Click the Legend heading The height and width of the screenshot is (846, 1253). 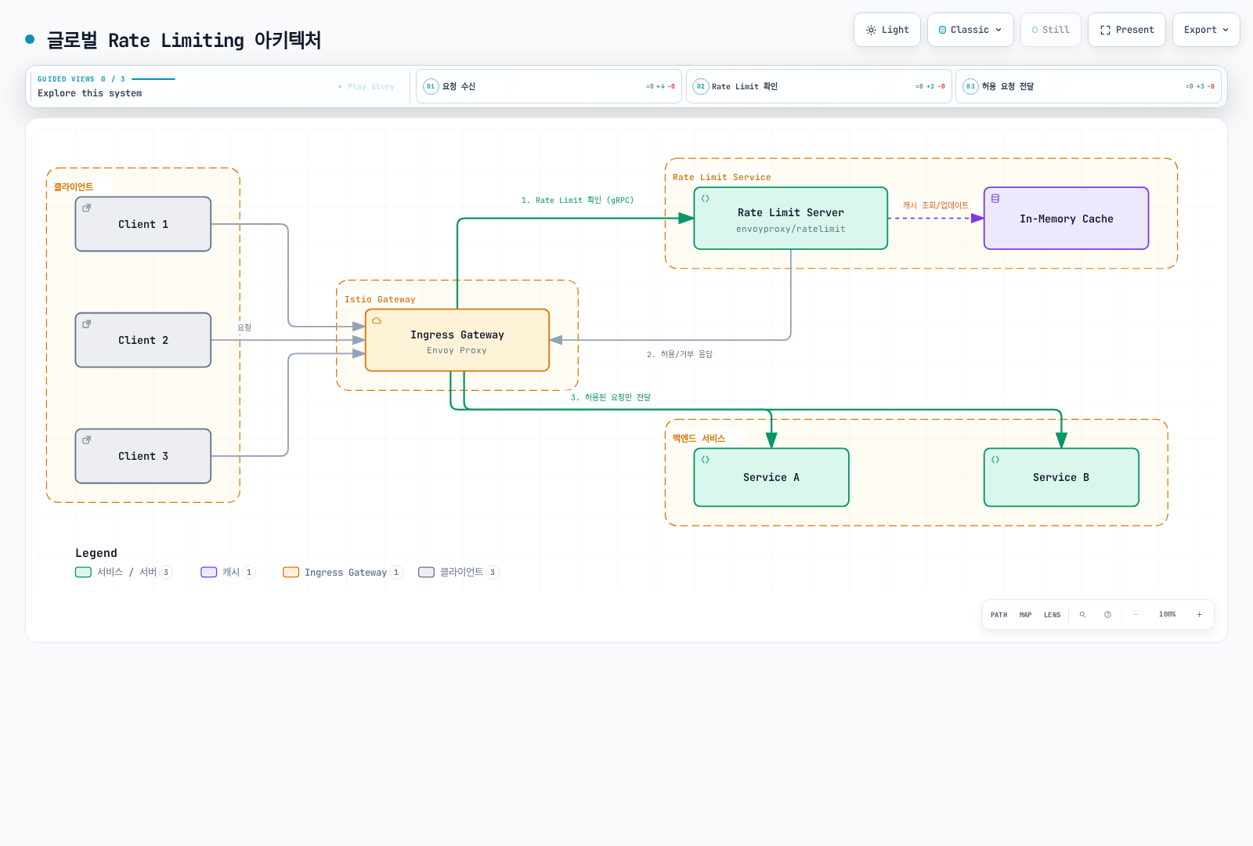coord(96,553)
